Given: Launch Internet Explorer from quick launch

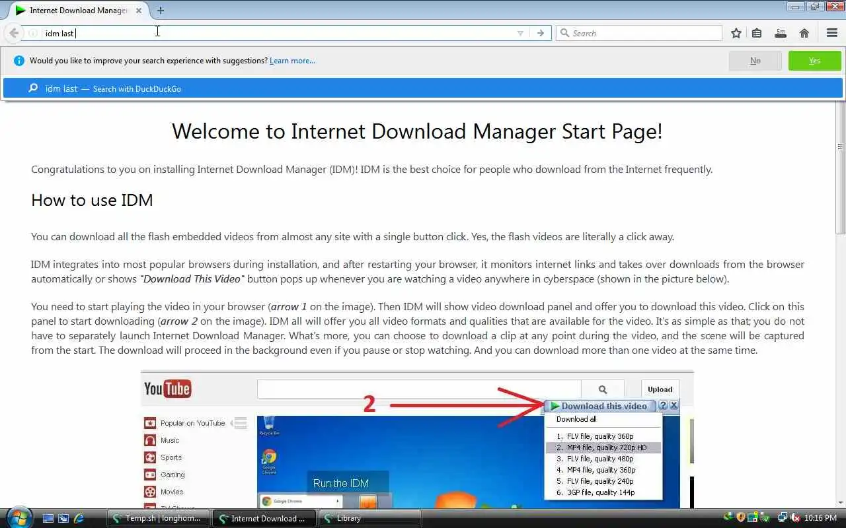Looking at the screenshot, I should pos(79,518).
